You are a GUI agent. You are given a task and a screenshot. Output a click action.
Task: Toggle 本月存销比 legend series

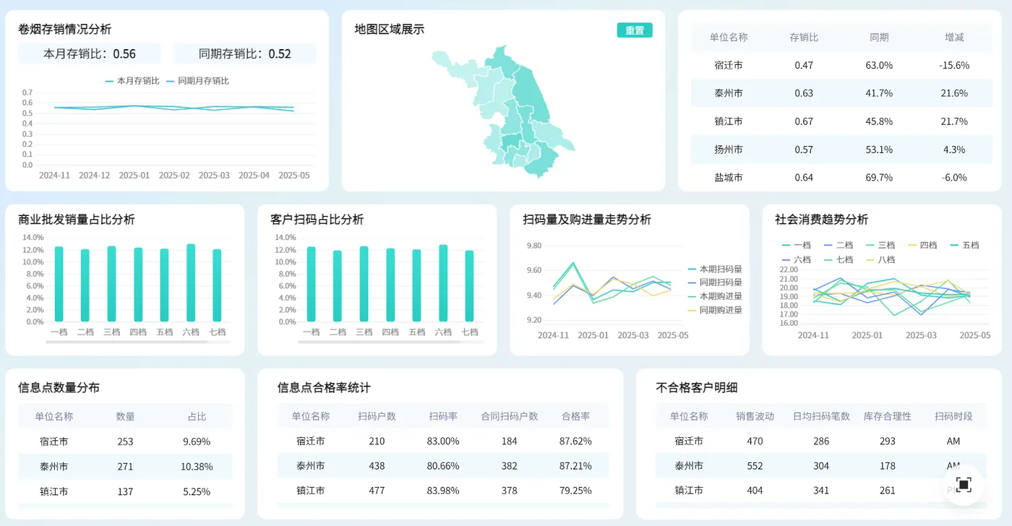pyautogui.click(x=132, y=81)
